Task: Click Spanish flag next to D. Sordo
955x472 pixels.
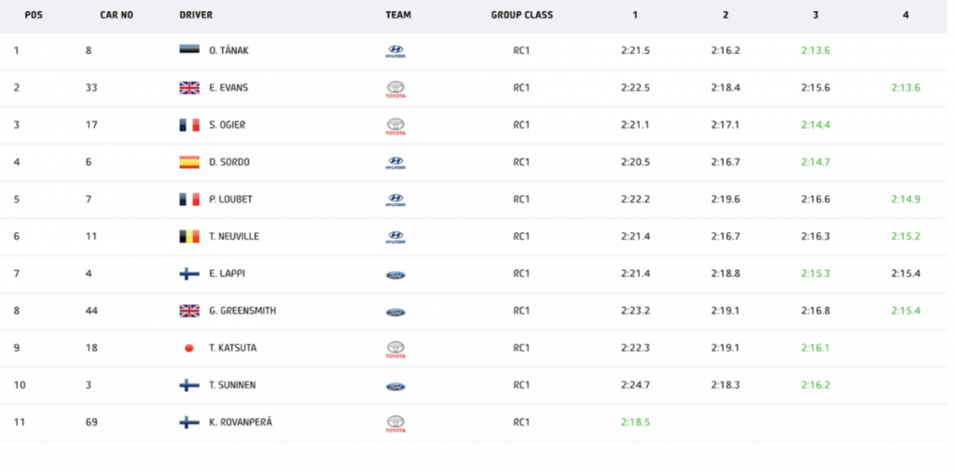Action: pyautogui.click(x=189, y=162)
